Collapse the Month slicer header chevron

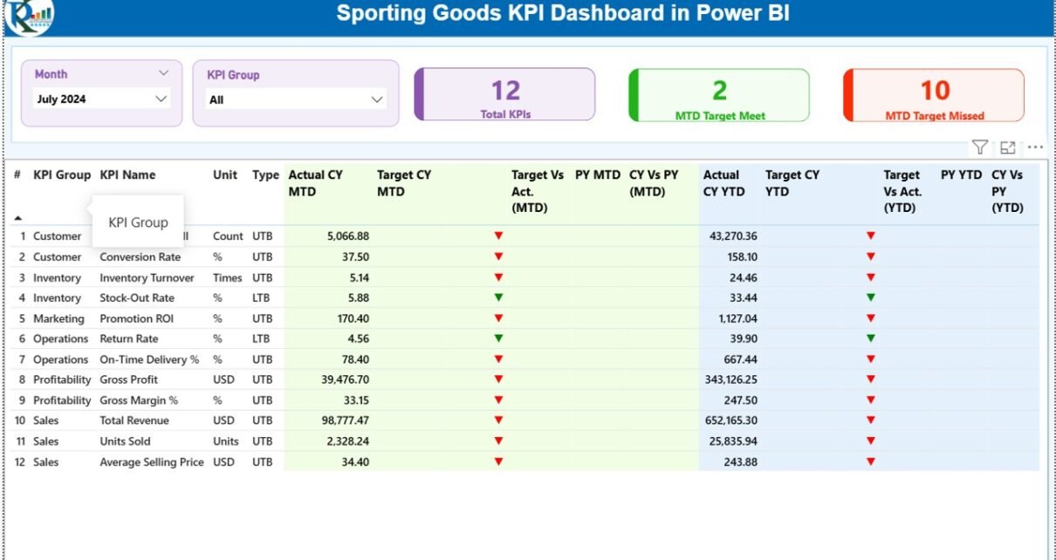[x=163, y=74]
